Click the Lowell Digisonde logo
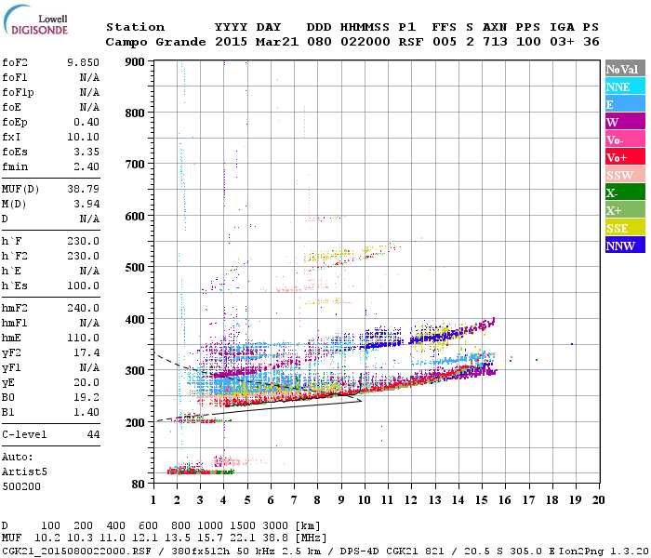The width and height of the screenshot is (651, 558). click(35, 20)
